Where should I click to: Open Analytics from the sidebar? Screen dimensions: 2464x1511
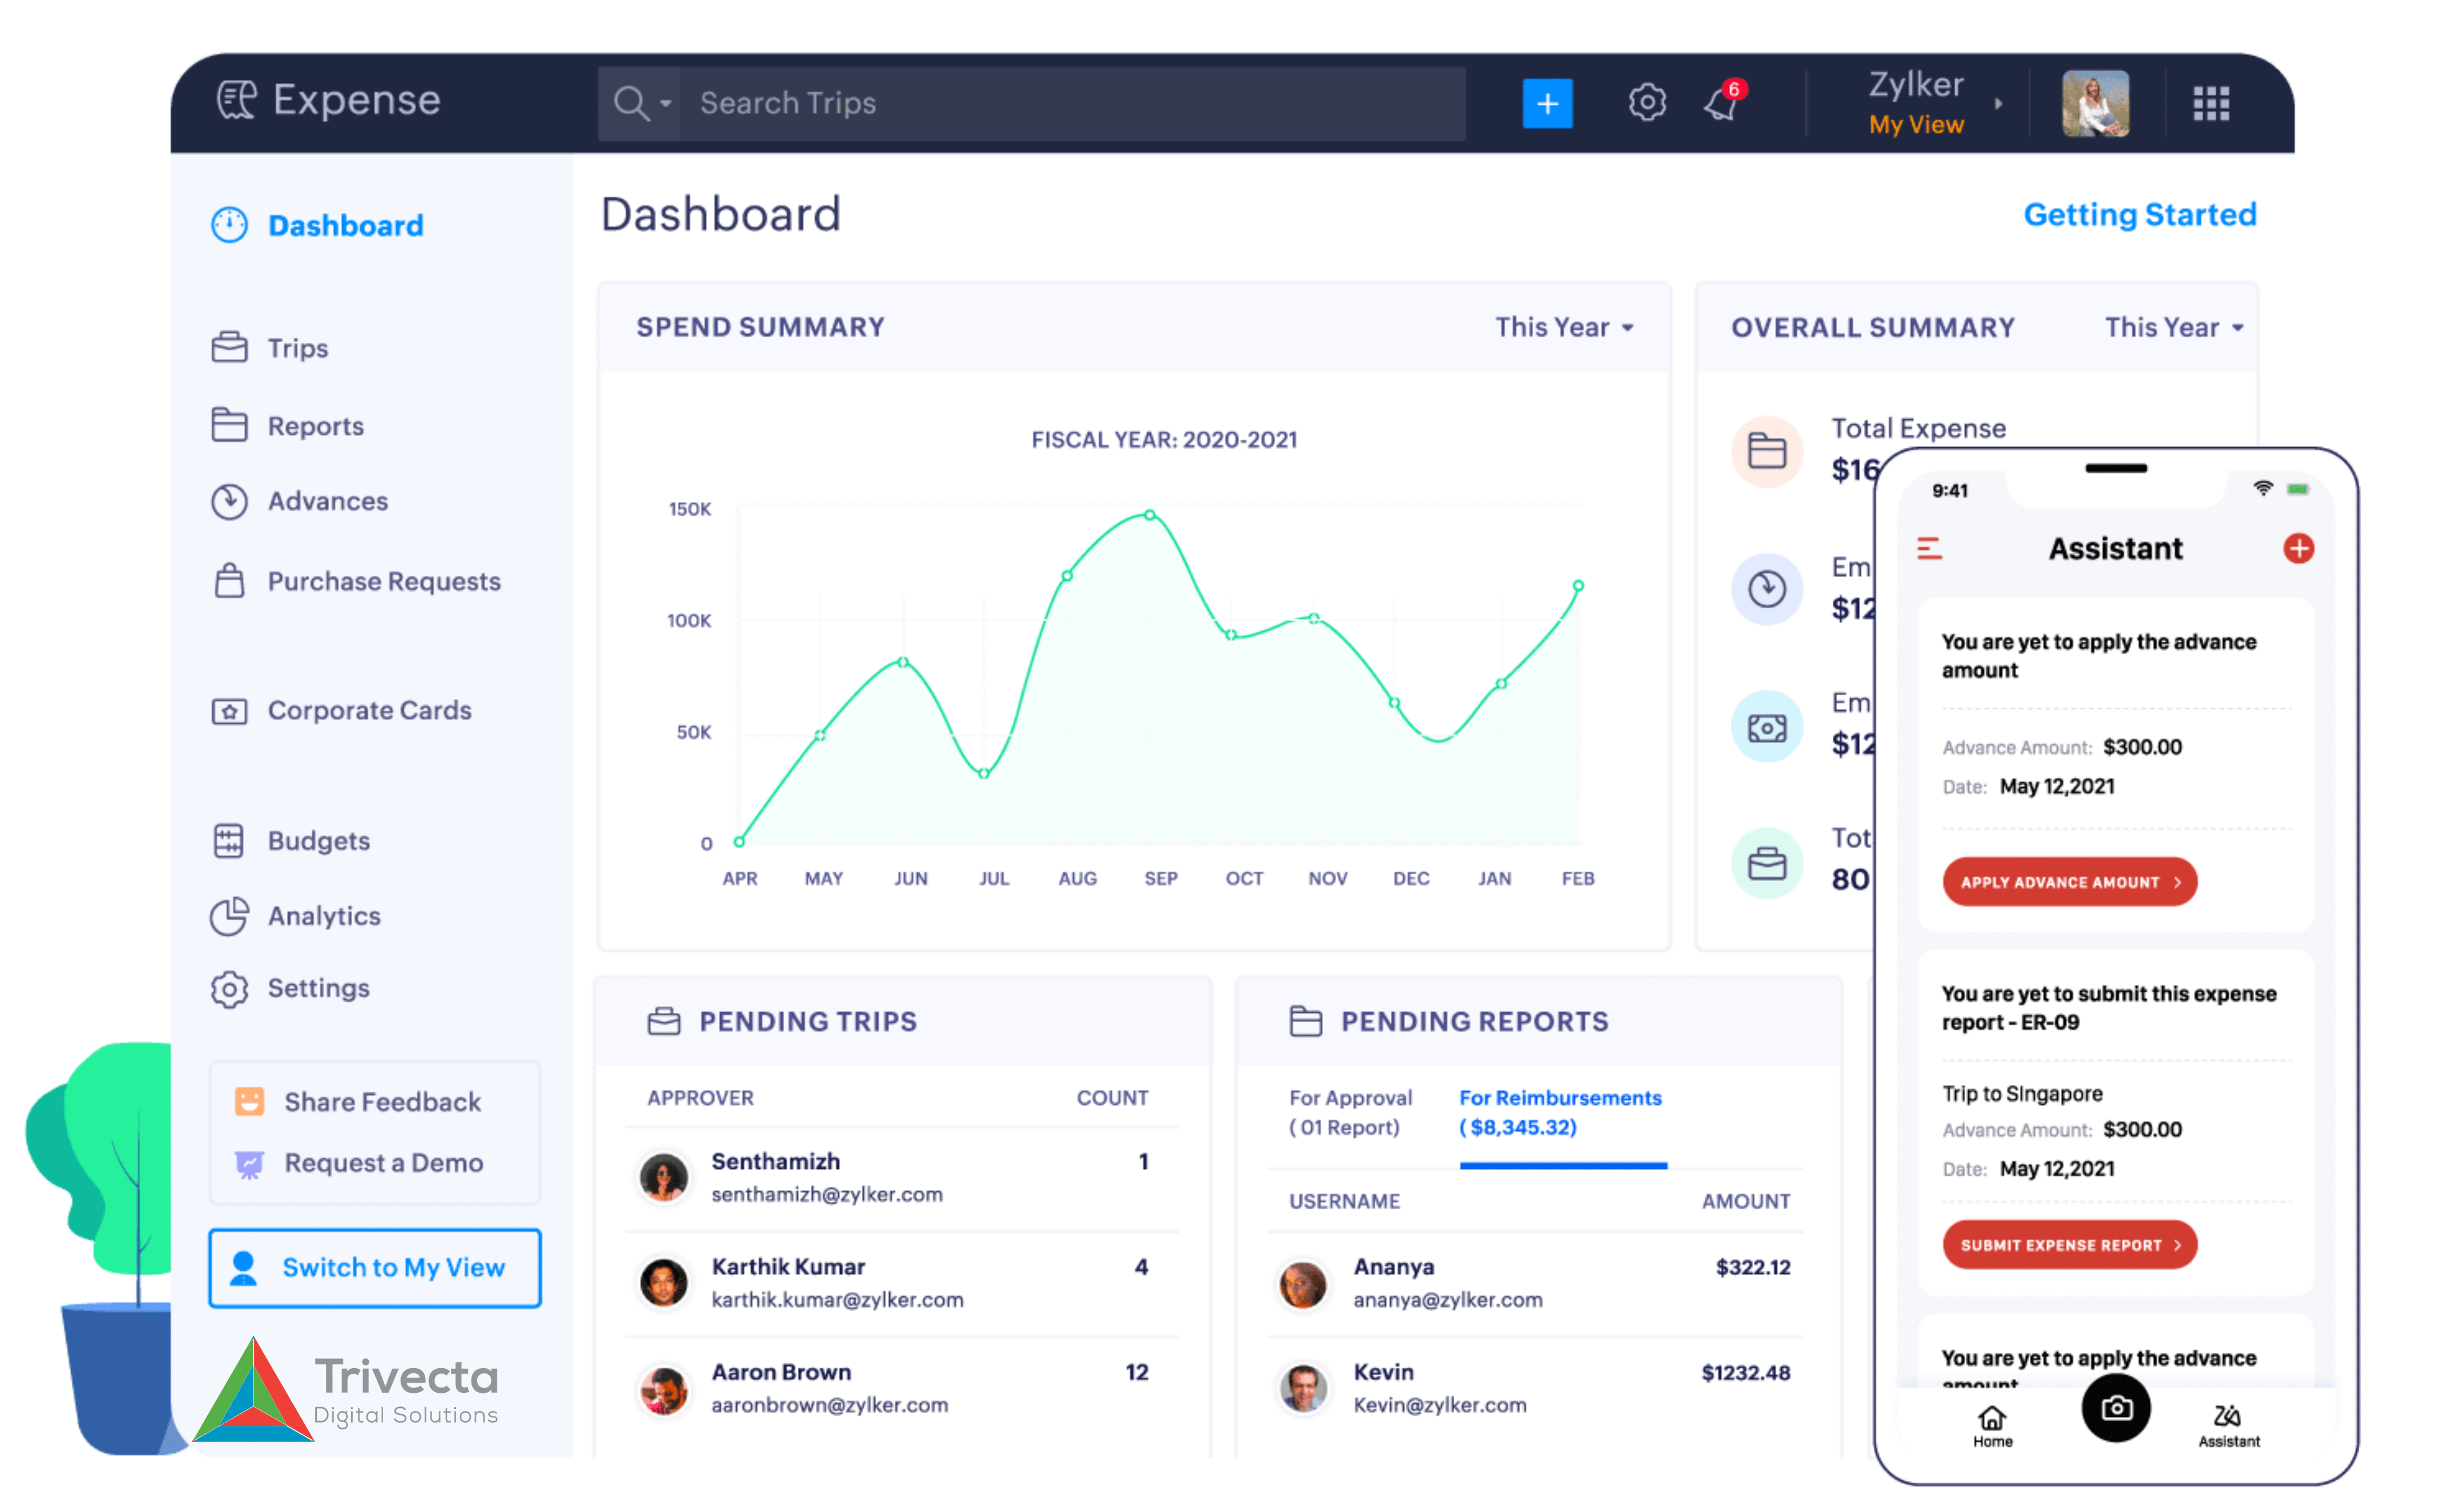(x=324, y=916)
